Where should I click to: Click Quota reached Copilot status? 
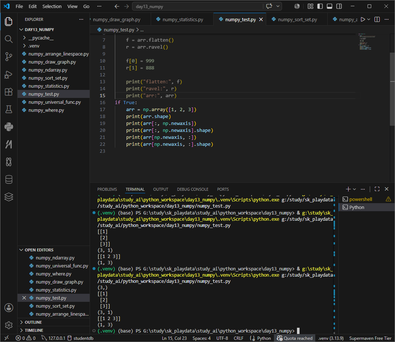[x=295, y=338]
